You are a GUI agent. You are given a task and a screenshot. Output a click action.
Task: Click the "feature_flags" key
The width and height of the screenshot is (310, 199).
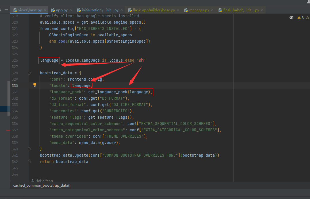66,117
